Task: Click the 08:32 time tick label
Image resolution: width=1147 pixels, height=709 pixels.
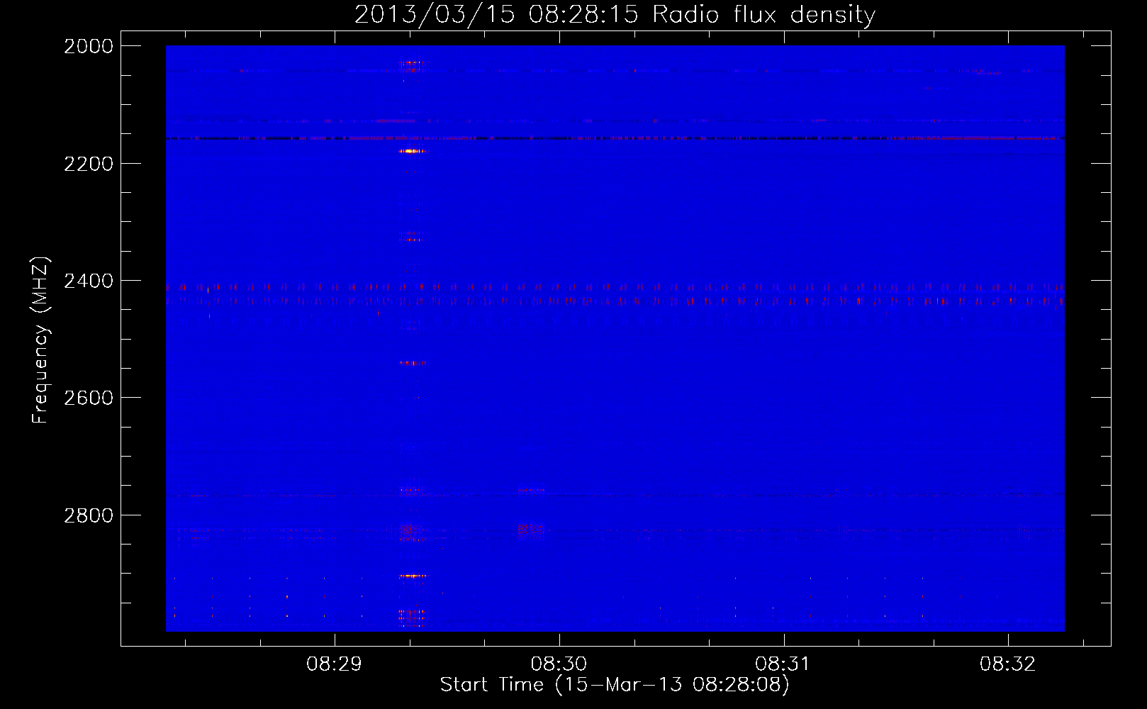Action: [x=1007, y=664]
